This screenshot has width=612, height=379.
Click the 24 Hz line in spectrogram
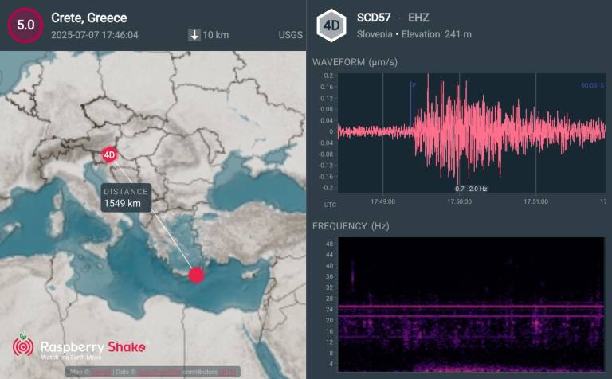[470, 307]
